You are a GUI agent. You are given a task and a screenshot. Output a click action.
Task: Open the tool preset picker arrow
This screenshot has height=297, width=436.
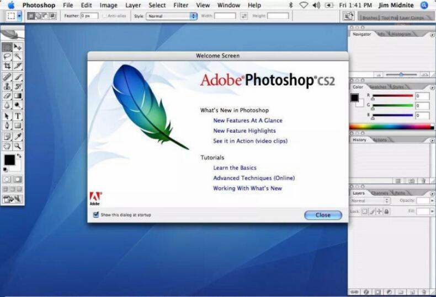(x=19, y=16)
